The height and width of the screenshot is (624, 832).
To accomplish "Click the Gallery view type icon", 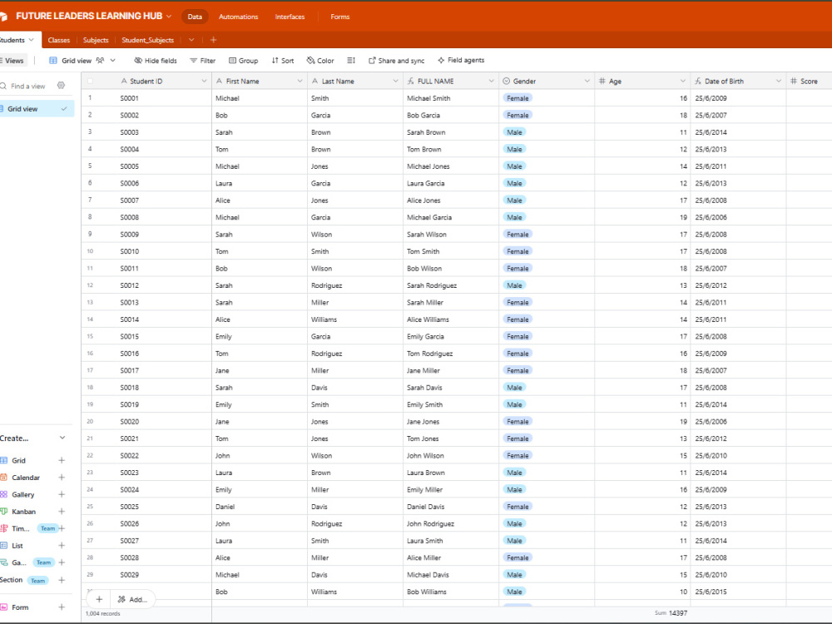I will [3, 494].
